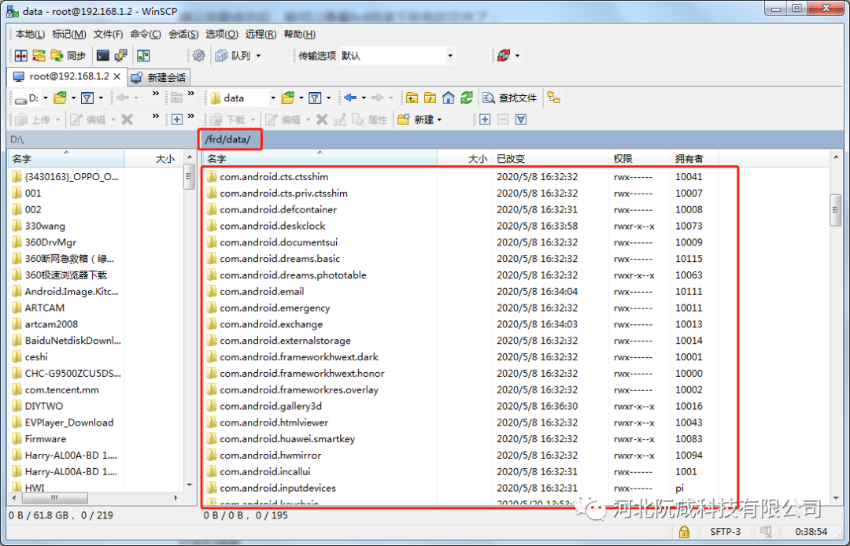Screen dimensions: 850x546
Task: Close the root@192.168.1.2 session tab
Action: coord(116,76)
